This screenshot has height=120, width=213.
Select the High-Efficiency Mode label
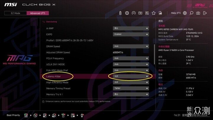tap(57, 82)
